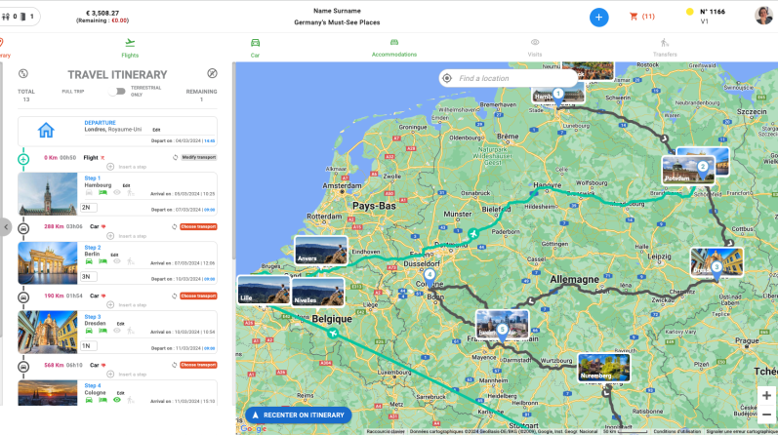Zoom in on the map
This screenshot has width=778, height=435.
[766, 395]
